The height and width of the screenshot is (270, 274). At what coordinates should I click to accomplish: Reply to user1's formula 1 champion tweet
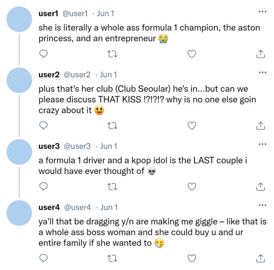(43, 54)
